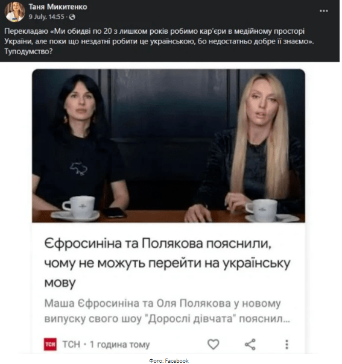Click the article photo of two women
This screenshot has width=342, height=364.
[168, 146]
